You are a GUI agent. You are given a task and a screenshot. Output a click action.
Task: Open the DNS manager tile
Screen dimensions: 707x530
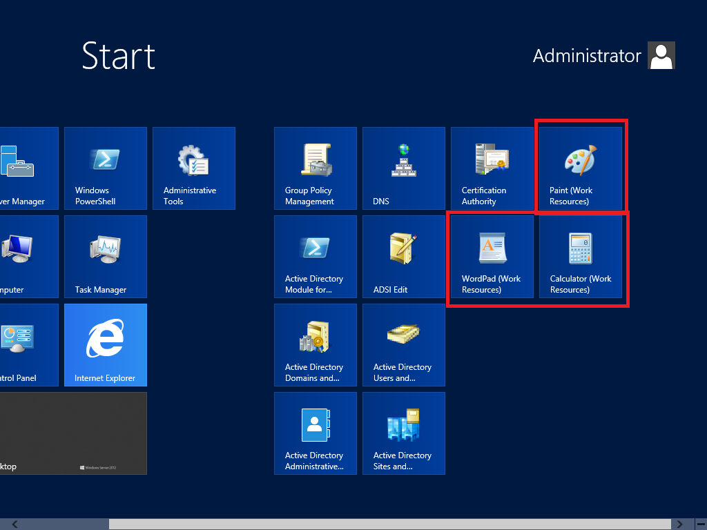point(404,168)
